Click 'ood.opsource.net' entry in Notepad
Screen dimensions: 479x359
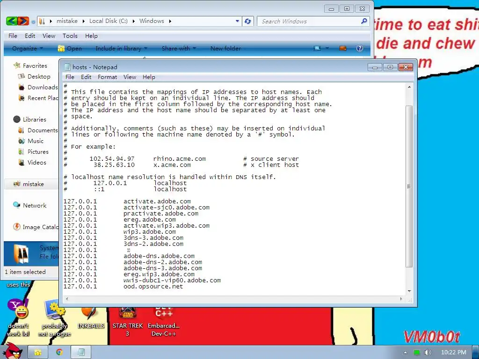(x=153, y=287)
